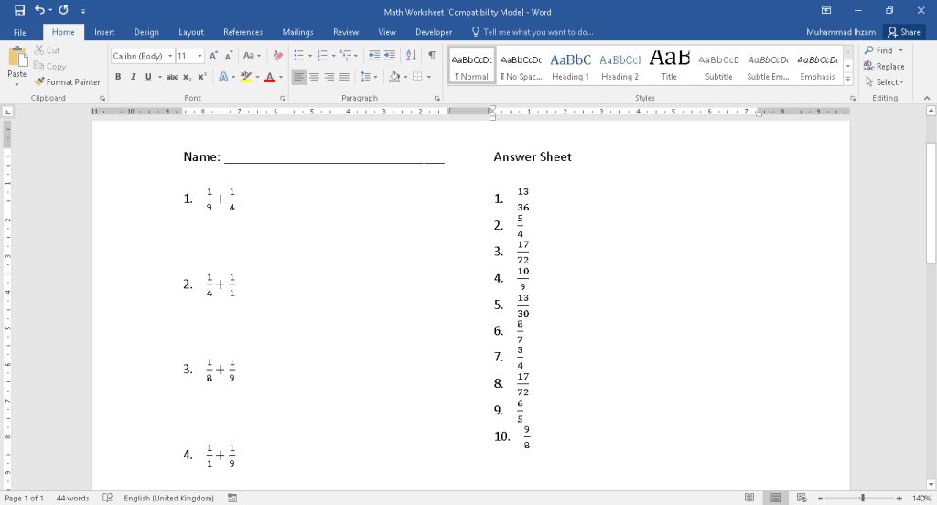
Task: Grow font size icon
Action: (213, 56)
